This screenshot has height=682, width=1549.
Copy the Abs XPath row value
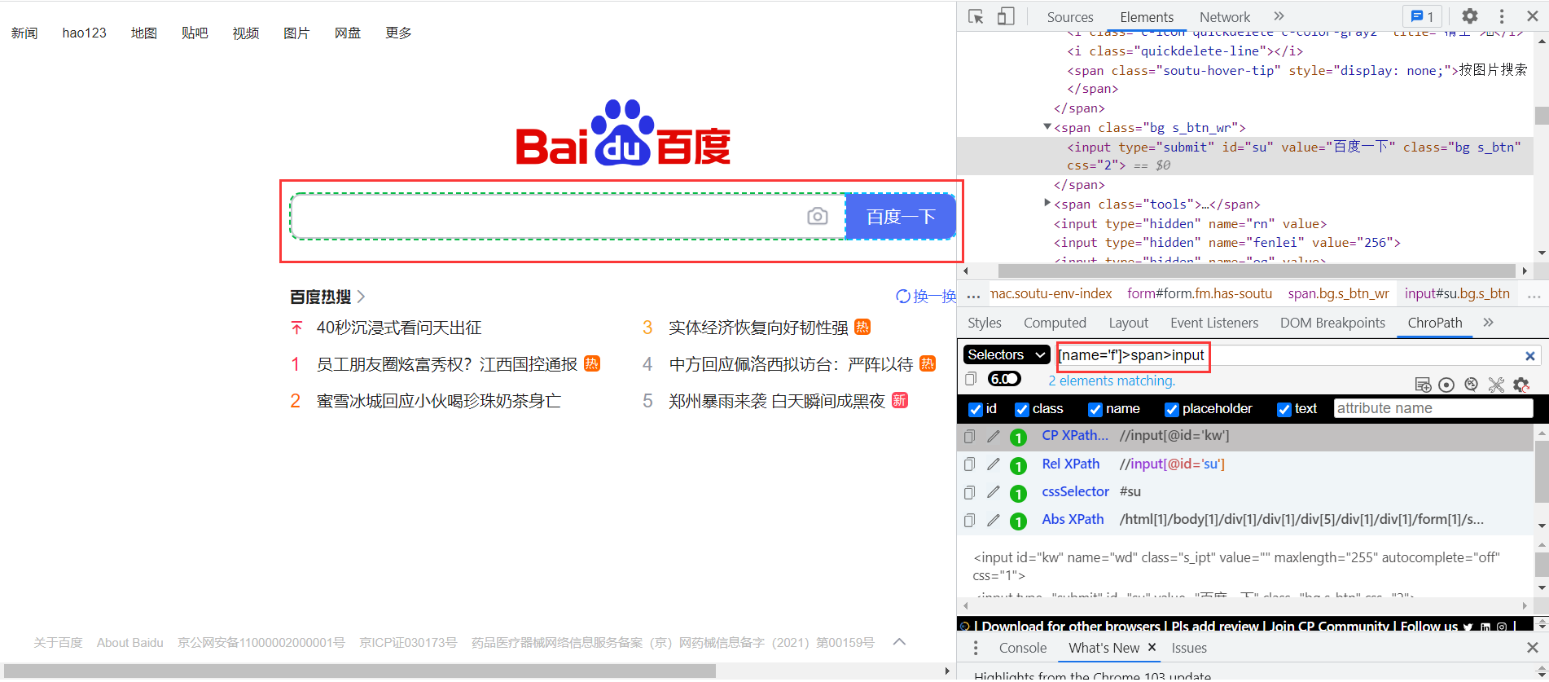[969, 520]
